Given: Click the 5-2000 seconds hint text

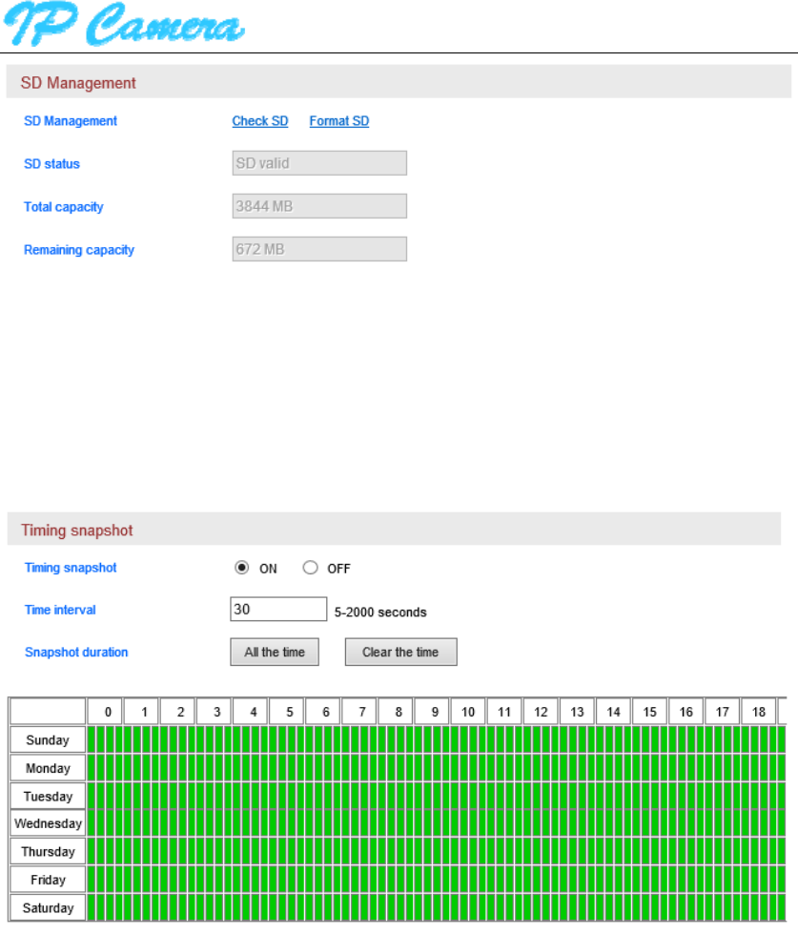Looking at the screenshot, I should click(x=380, y=613).
